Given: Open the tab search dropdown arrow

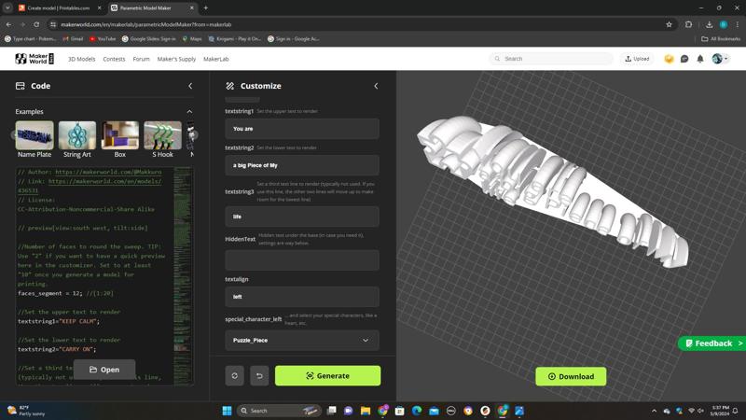Looking at the screenshot, I should pyautogui.click(x=7, y=8).
